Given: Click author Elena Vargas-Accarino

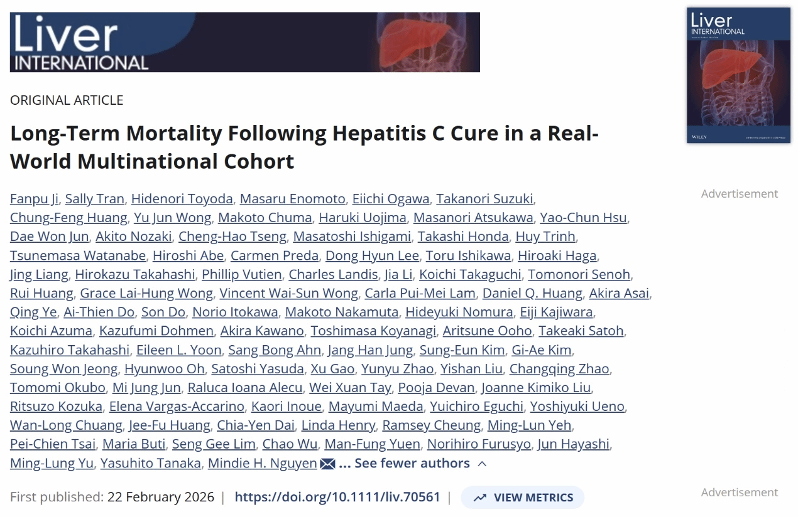Looking at the screenshot, I should coord(177,407).
